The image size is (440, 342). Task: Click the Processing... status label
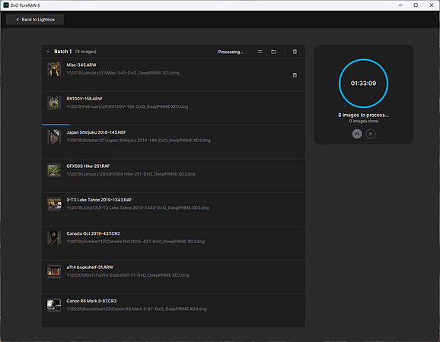coord(231,52)
